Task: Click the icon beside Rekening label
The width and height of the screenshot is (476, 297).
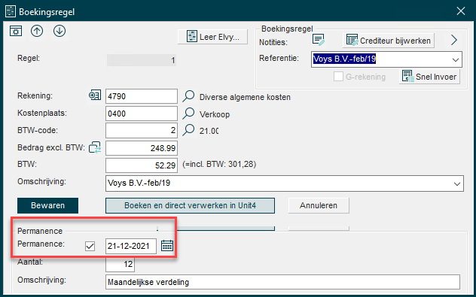Action: 95,95
